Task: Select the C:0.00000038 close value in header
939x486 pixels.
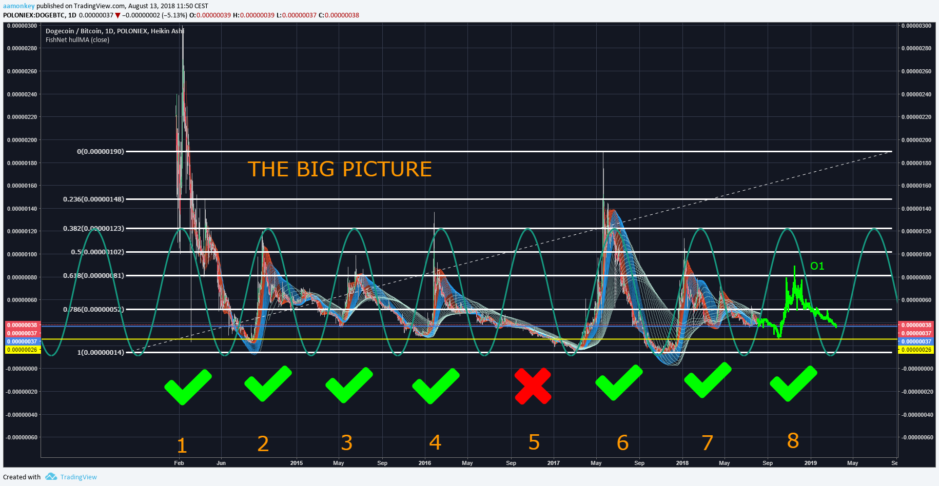Action: (x=339, y=15)
